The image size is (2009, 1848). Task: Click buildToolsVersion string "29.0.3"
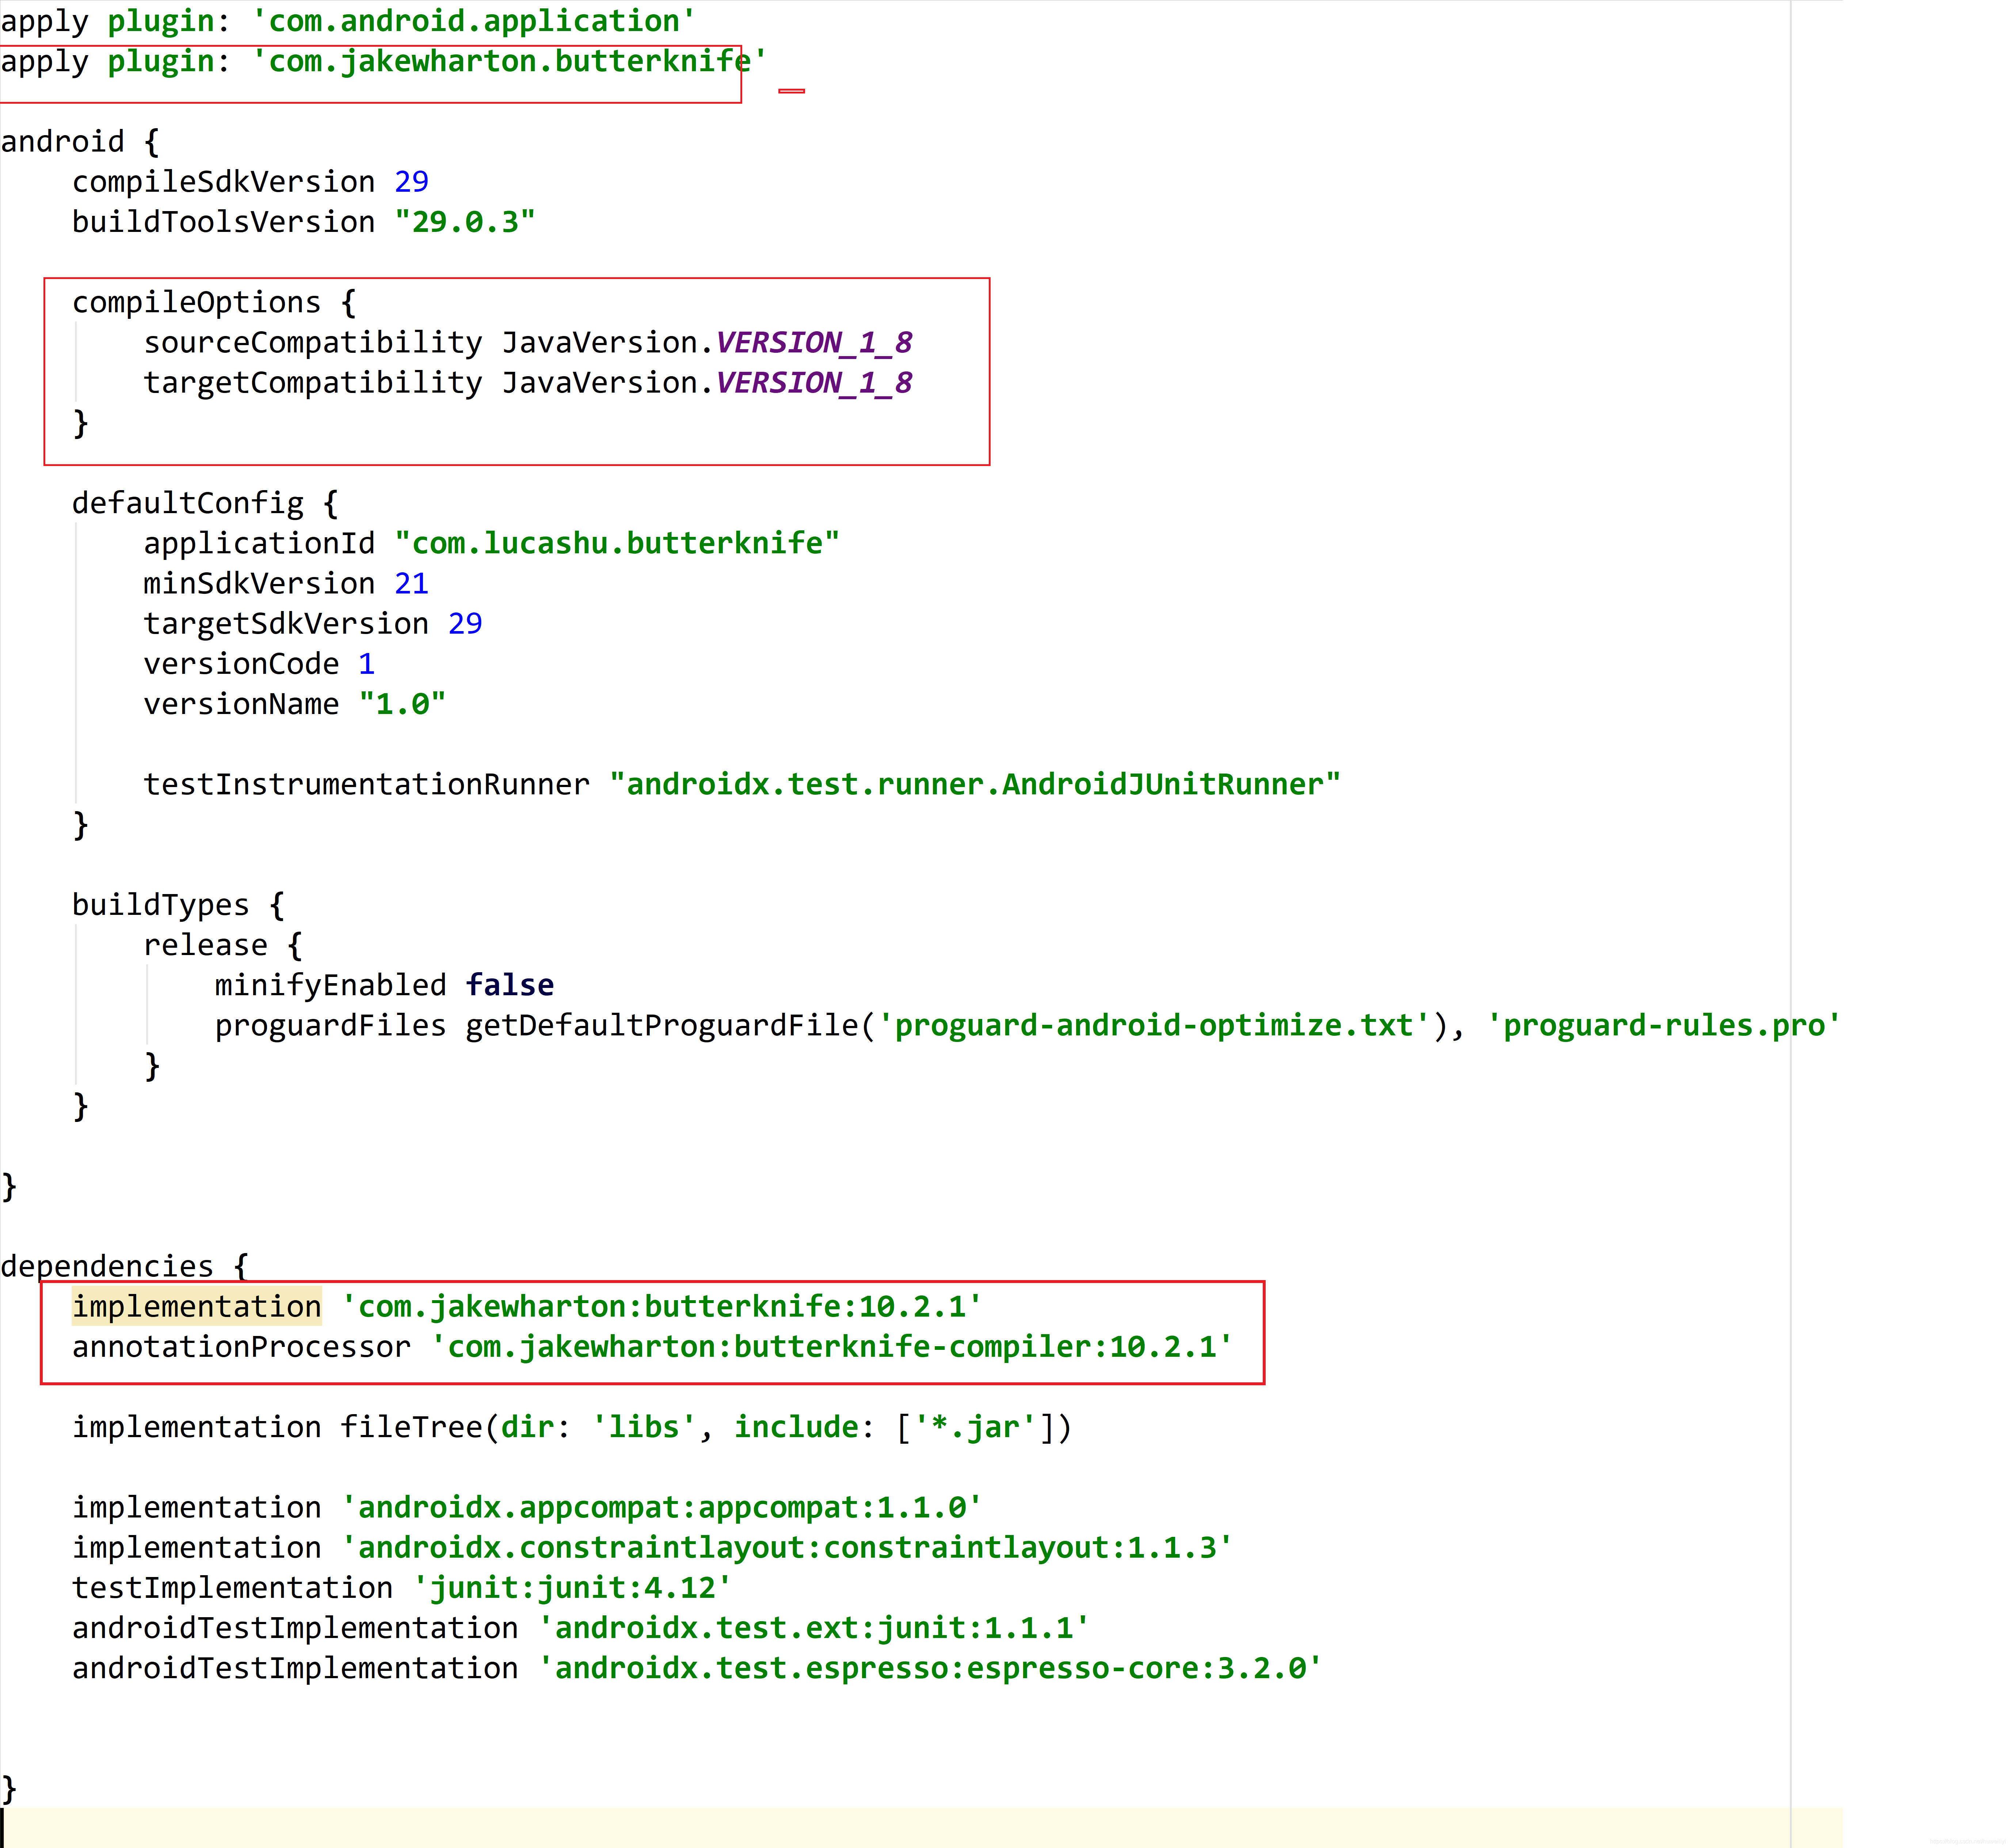[465, 222]
